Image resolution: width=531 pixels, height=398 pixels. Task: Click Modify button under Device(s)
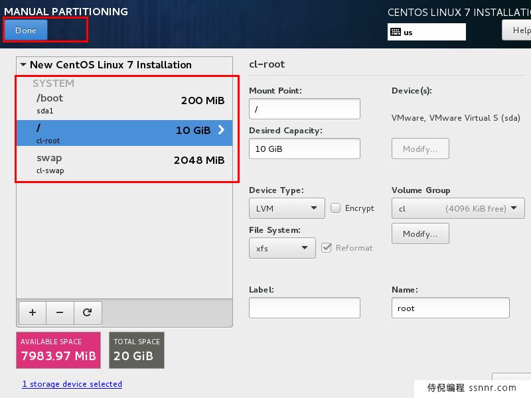420,149
